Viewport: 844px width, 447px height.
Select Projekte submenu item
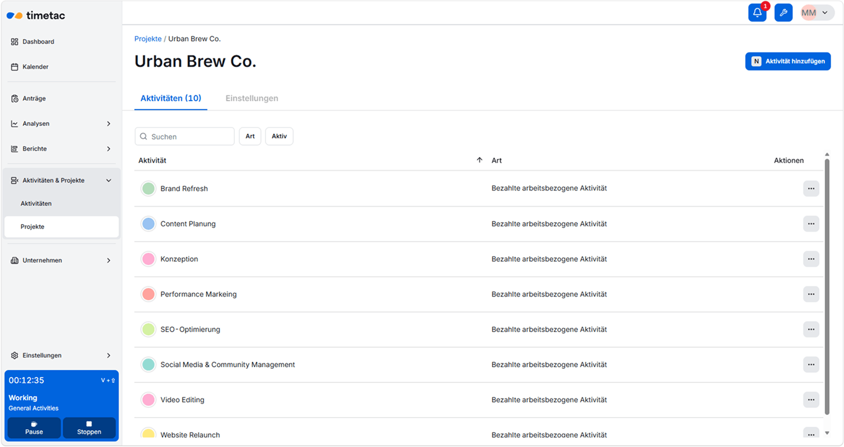[62, 227]
